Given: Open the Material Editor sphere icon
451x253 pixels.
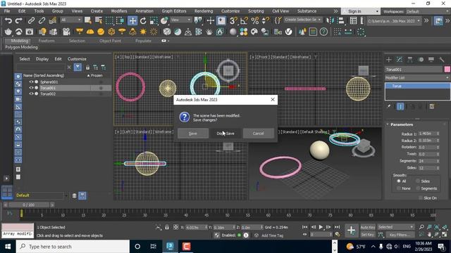Looking at the screenshot, I should (x=233, y=32).
